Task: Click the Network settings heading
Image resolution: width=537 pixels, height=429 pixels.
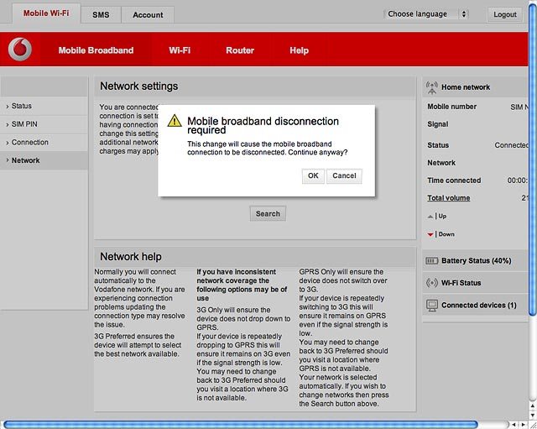Action: [x=139, y=86]
